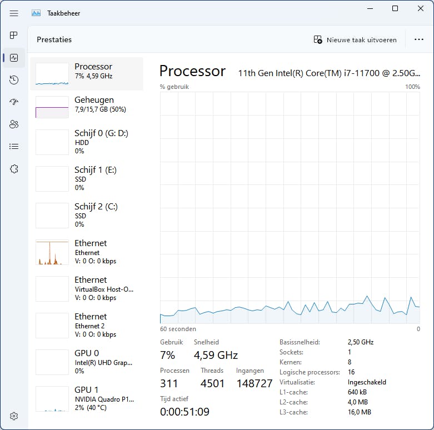
Task: Select the Ethernet 2 adapter item
Action: 87,326
